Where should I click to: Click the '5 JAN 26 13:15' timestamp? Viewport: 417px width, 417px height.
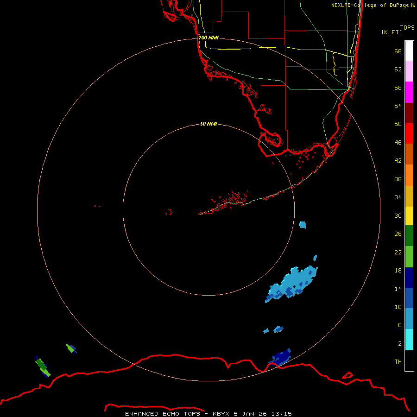click(x=263, y=414)
